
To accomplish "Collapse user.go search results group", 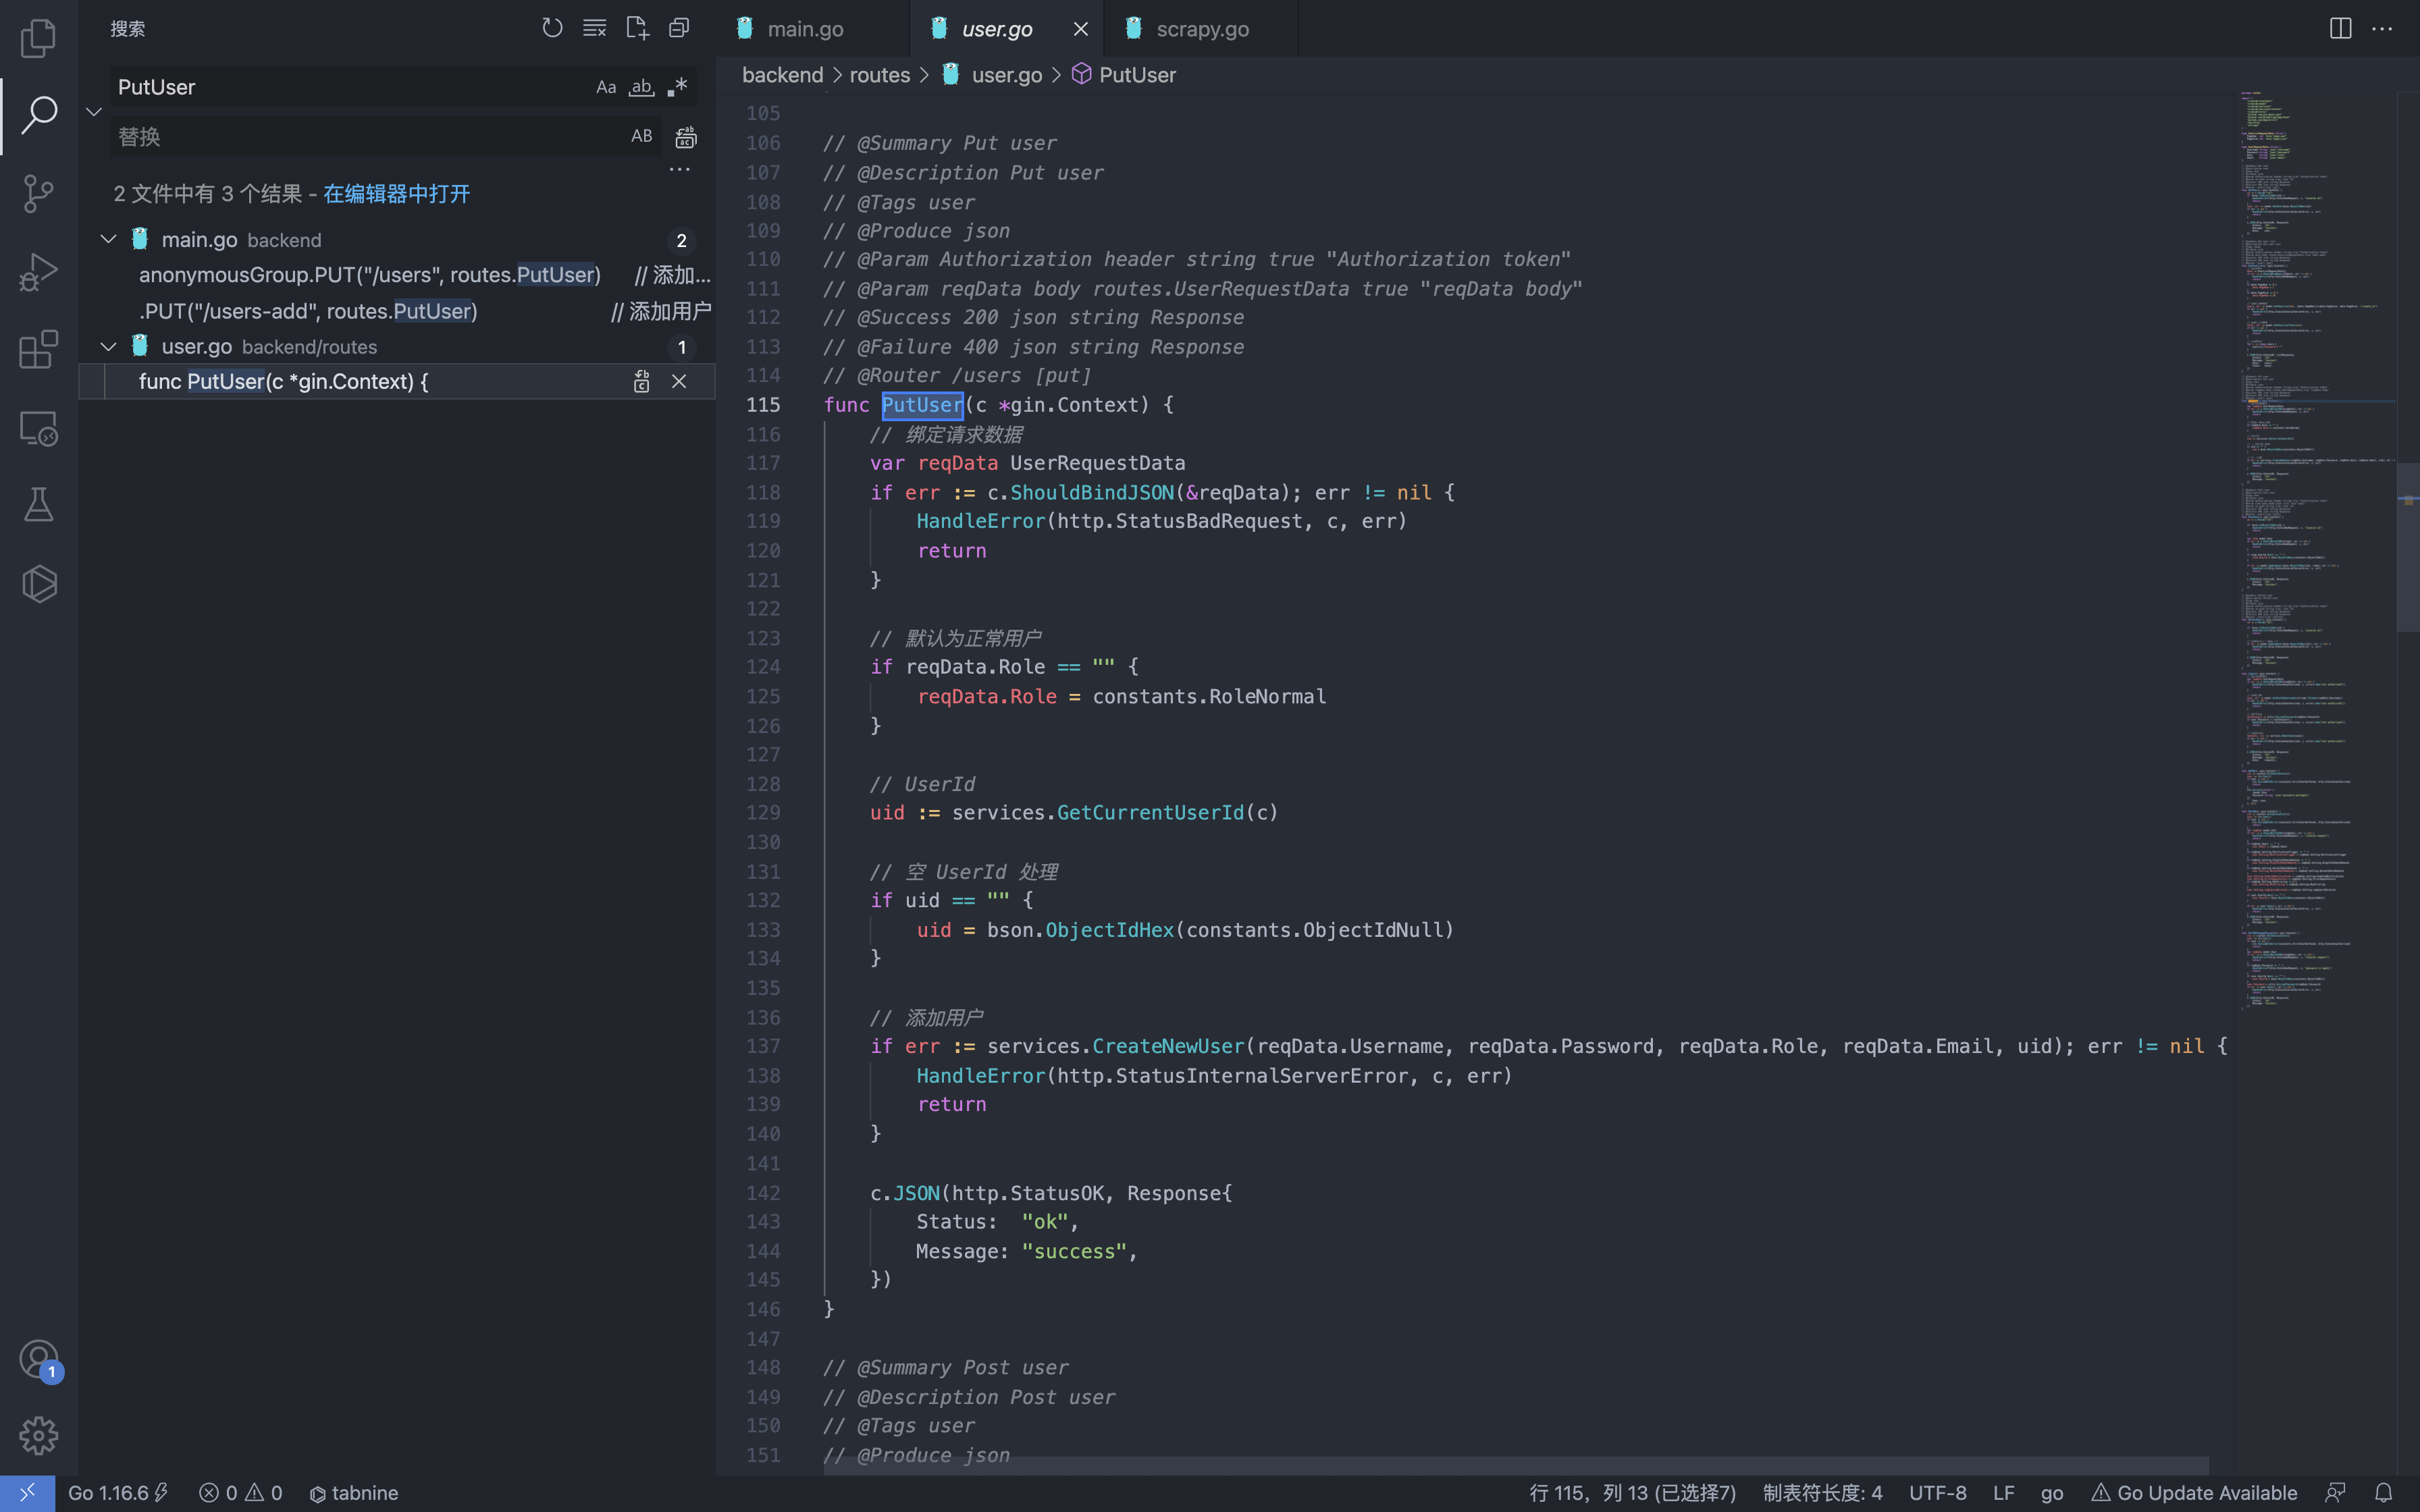I will (108, 346).
